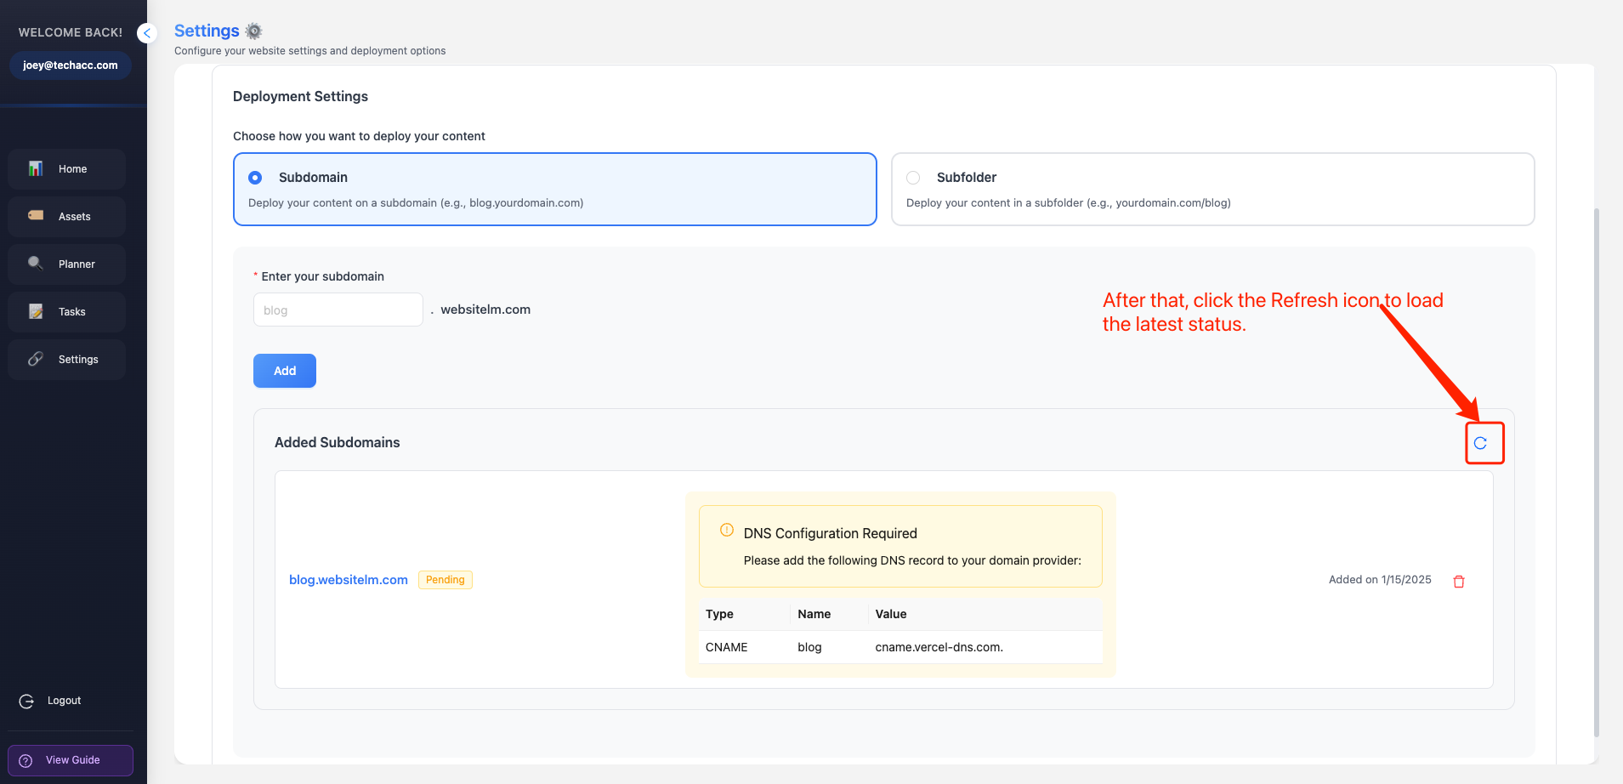Click the Pending status badge
1623x784 pixels.
[445, 580]
